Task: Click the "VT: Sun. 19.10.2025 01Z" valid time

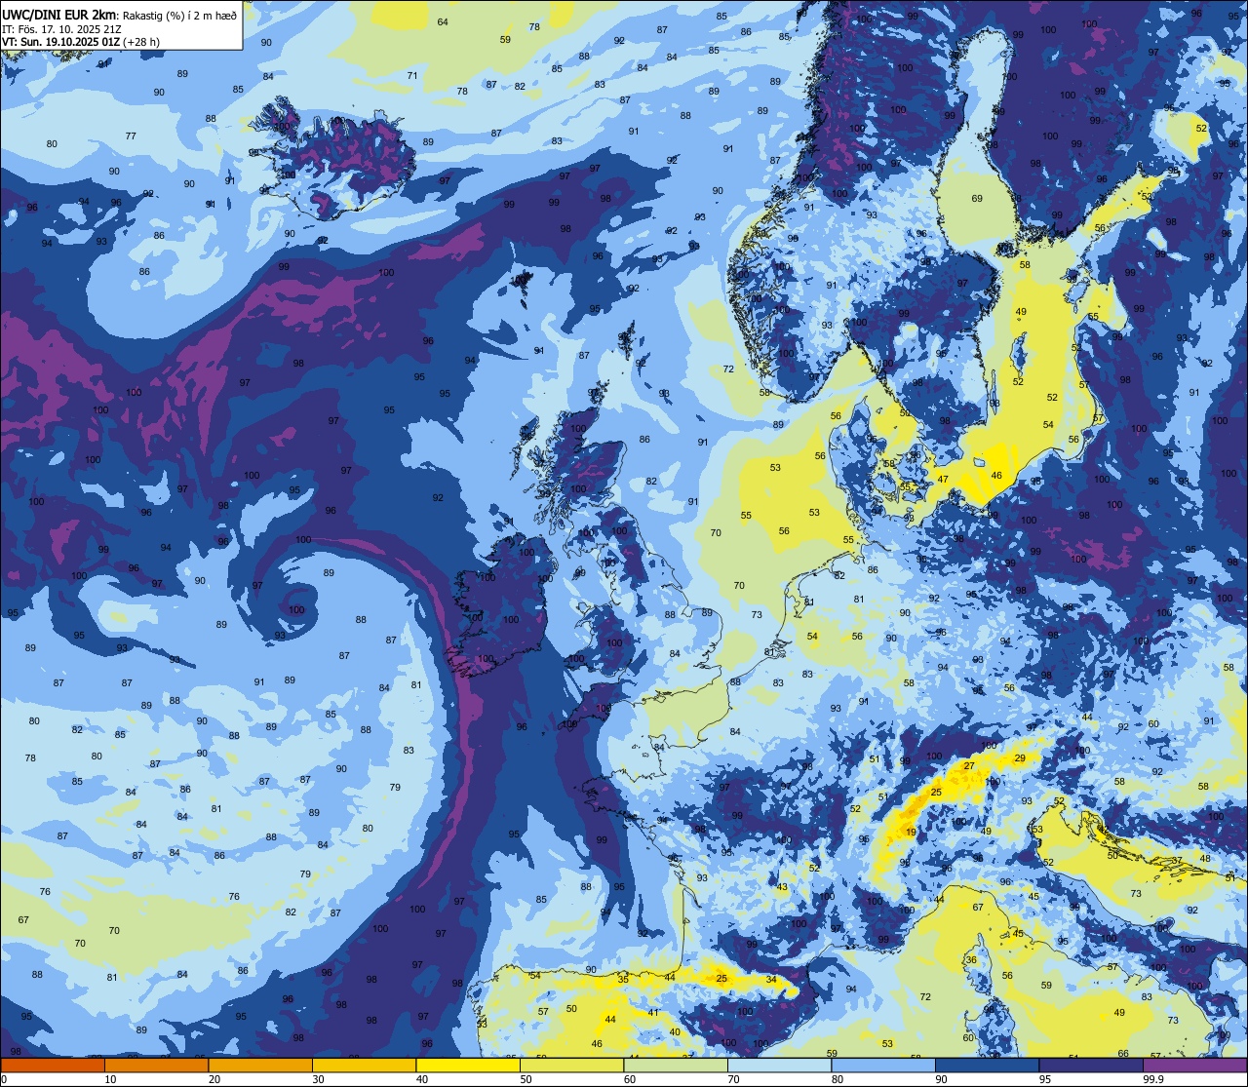Action: [x=60, y=42]
